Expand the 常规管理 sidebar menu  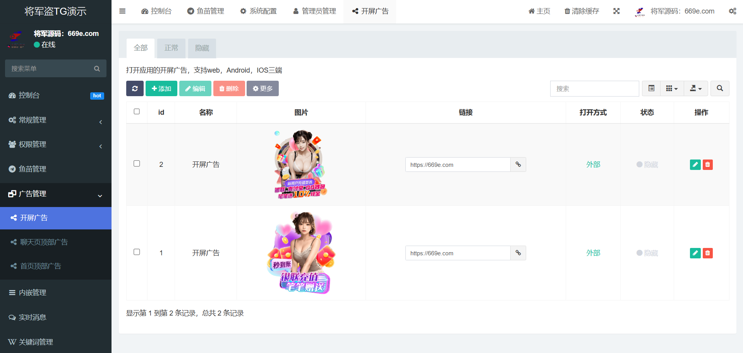(56, 120)
